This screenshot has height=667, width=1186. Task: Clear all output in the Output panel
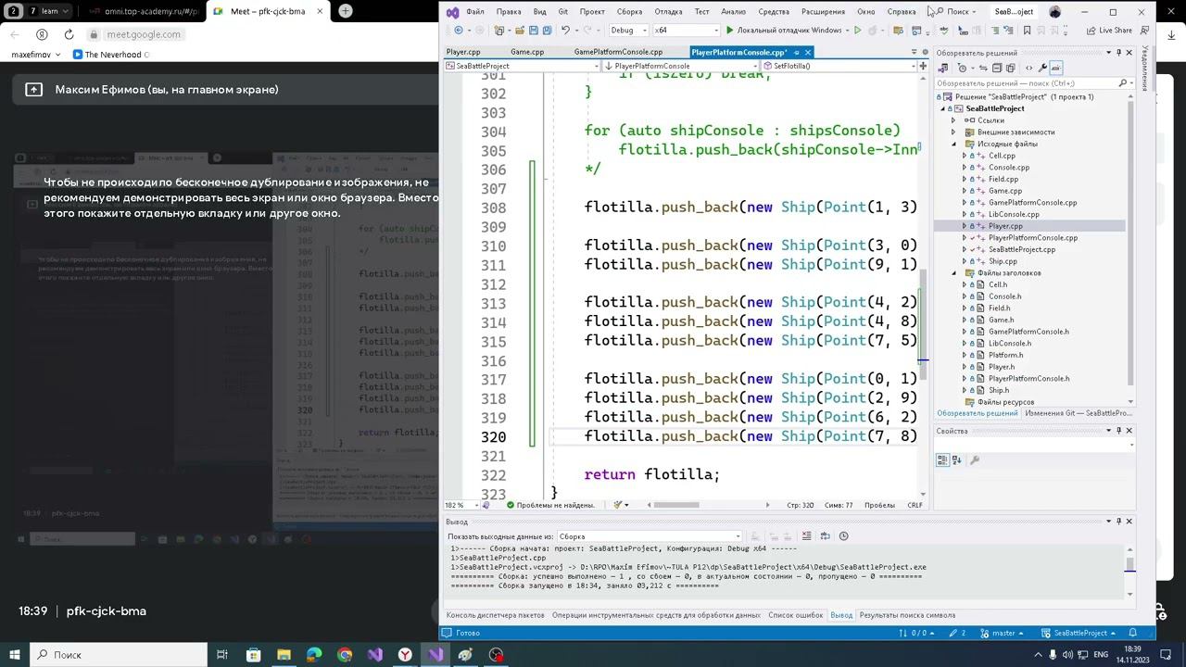point(806,536)
